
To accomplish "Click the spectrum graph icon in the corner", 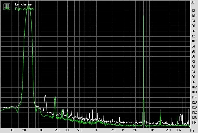I will pos(7,7).
